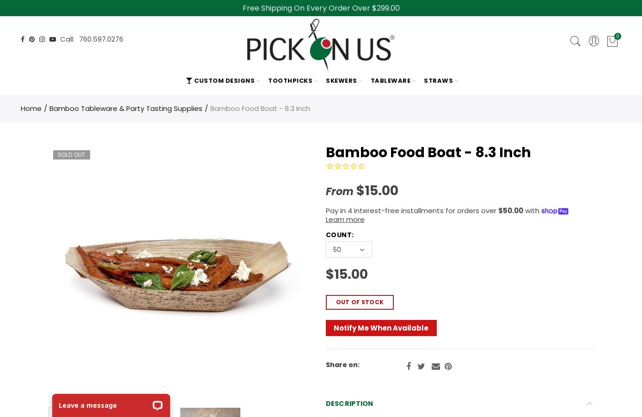Viewport: 642px width, 417px height.
Task: Open the user account icon
Action: pos(594,41)
